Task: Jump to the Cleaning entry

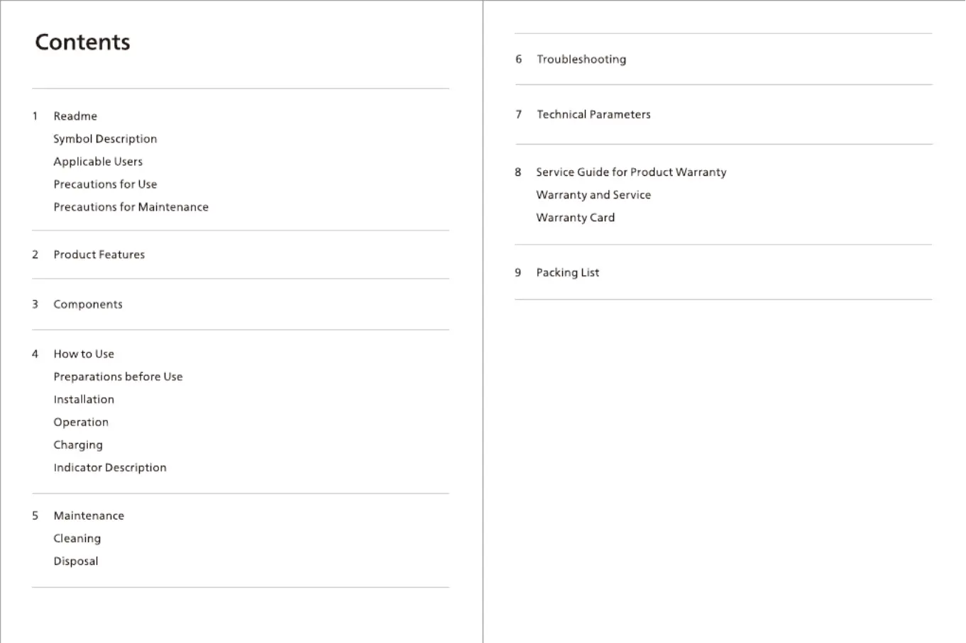Action: pos(77,539)
